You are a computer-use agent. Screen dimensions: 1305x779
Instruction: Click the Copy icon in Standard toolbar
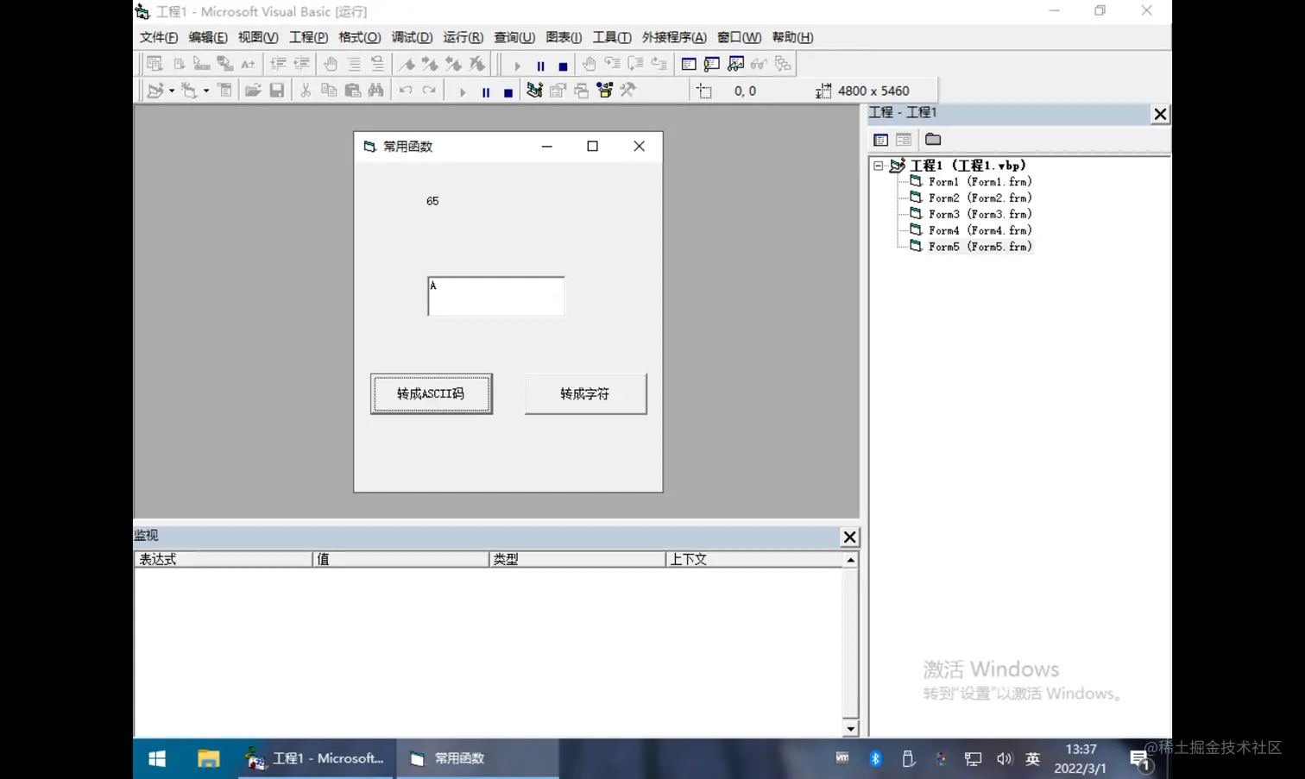[x=329, y=90]
